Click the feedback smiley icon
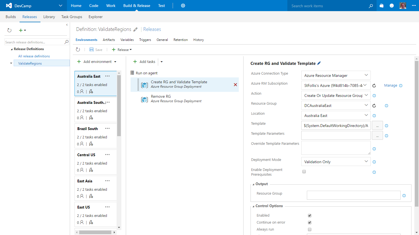 point(392,6)
